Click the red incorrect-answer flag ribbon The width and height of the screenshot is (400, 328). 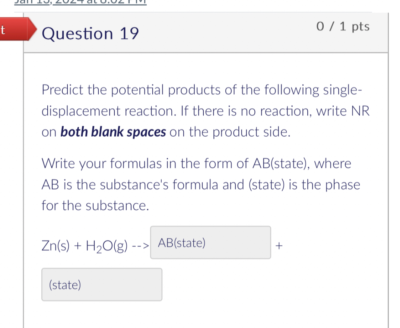(x=17, y=30)
